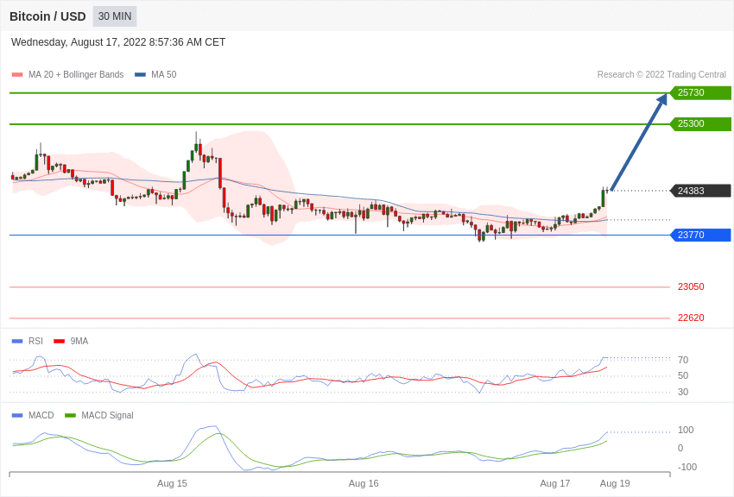Click the 'MACD' legend label
This screenshot has height=497, width=734.
[41, 415]
